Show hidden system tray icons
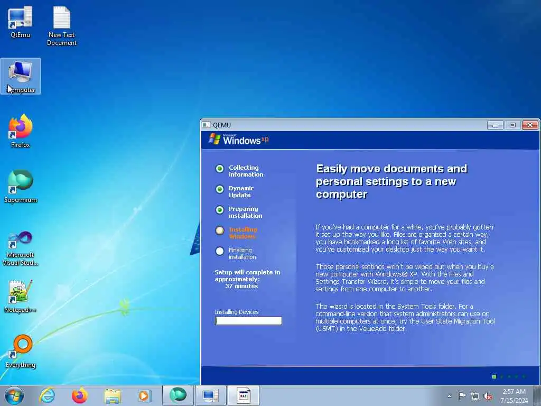Screen dimensions: 541x406 (x=449, y=396)
